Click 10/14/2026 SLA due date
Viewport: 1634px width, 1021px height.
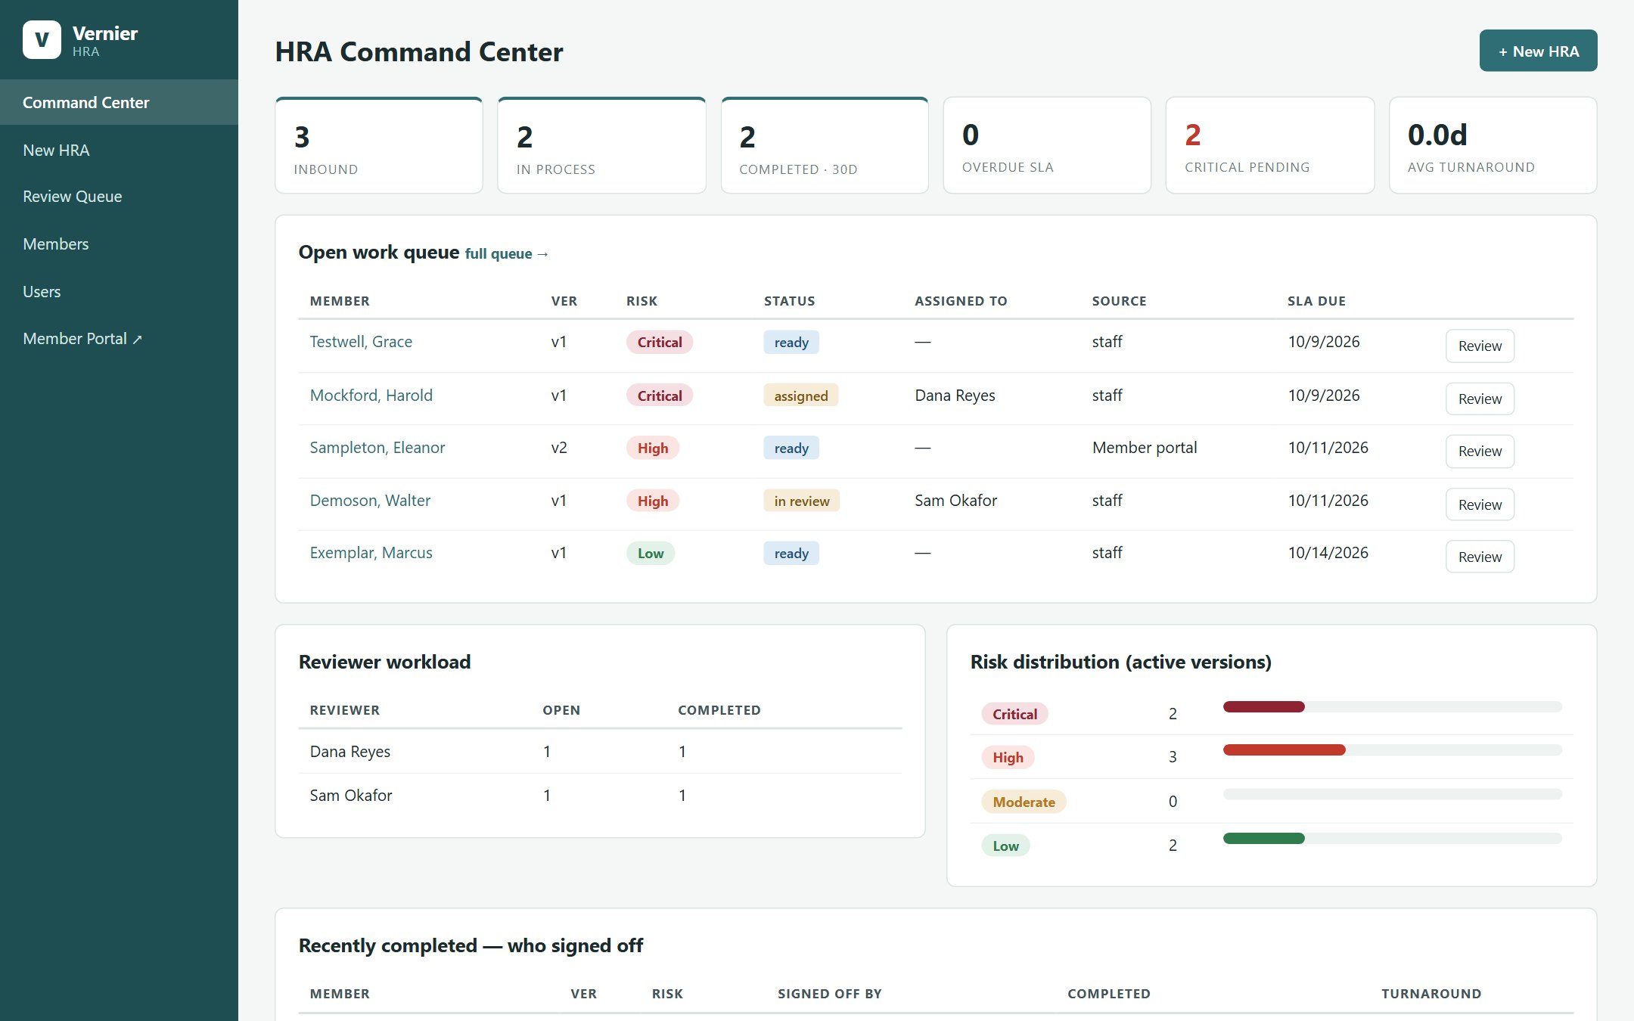[x=1328, y=553]
